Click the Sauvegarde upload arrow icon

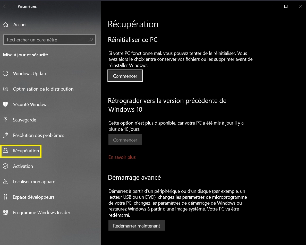click(5, 120)
